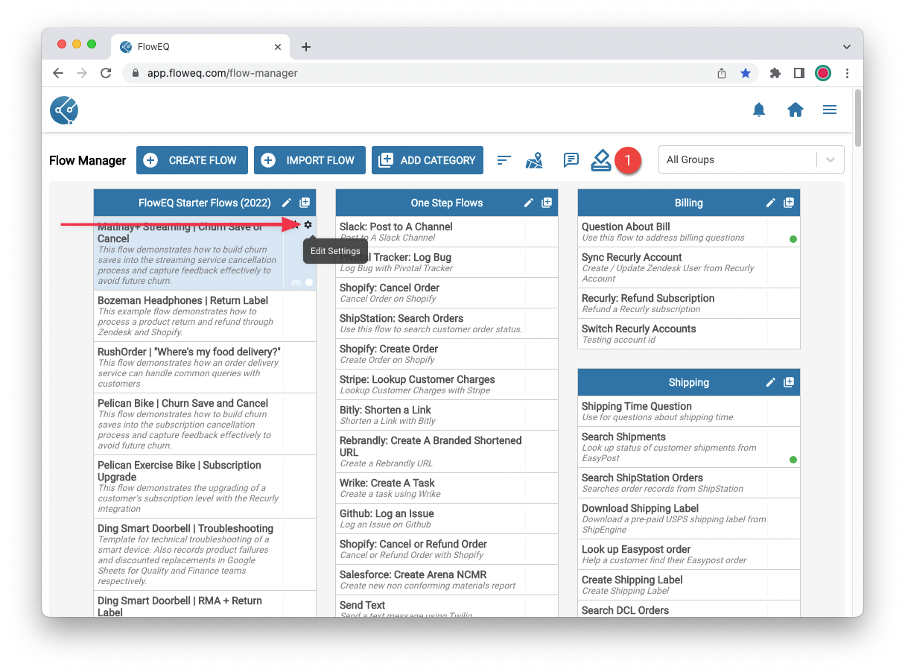This screenshot has height=672, width=905.
Task: Click add icon on Billing category header
Action: pyautogui.click(x=789, y=203)
